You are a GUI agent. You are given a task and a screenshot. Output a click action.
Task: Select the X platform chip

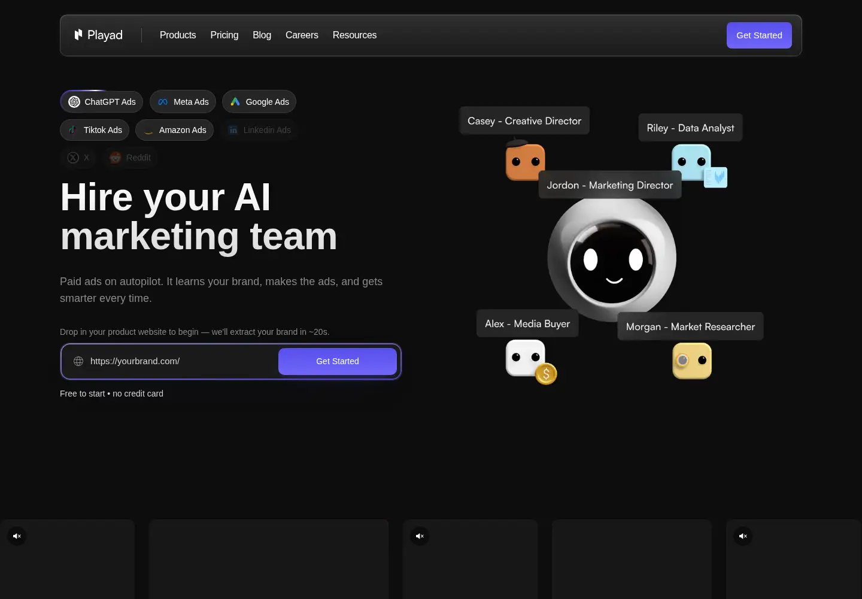78,158
